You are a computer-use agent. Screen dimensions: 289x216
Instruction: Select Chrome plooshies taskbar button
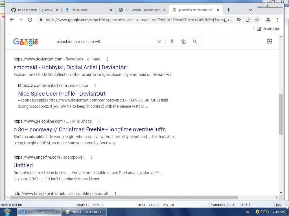coord(39,212)
